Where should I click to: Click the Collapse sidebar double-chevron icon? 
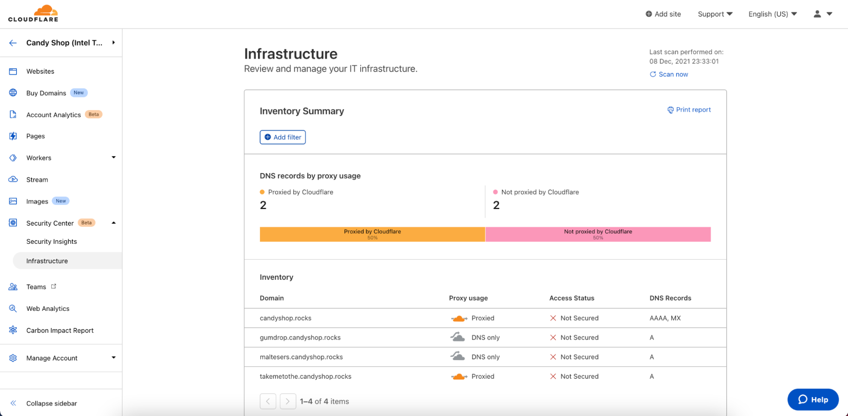13,403
